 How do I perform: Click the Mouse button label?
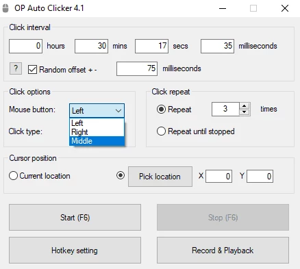pos(32,110)
